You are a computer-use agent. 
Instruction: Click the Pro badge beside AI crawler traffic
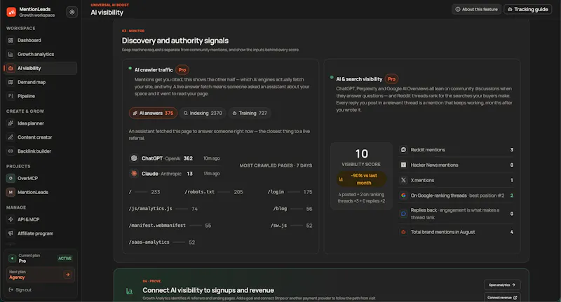coord(182,70)
